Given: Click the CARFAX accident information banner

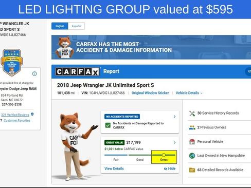Looking at the screenshot, I should click(151, 47).
